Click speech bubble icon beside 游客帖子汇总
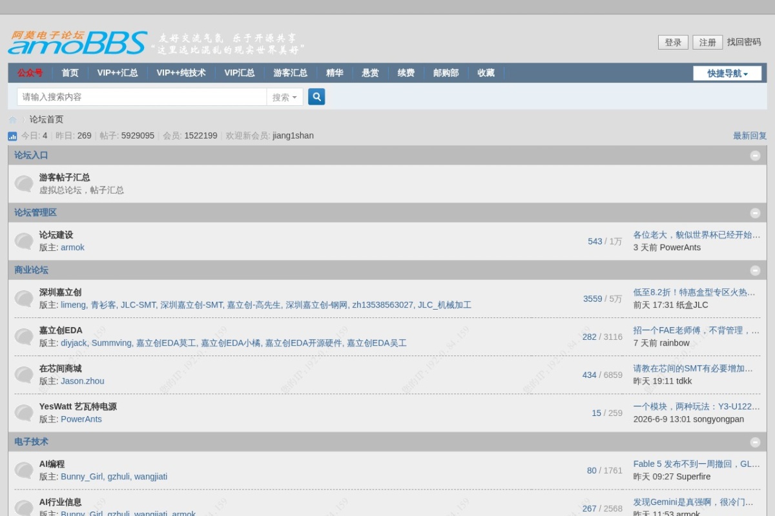Image resolution: width=775 pixels, height=516 pixels. (x=24, y=184)
